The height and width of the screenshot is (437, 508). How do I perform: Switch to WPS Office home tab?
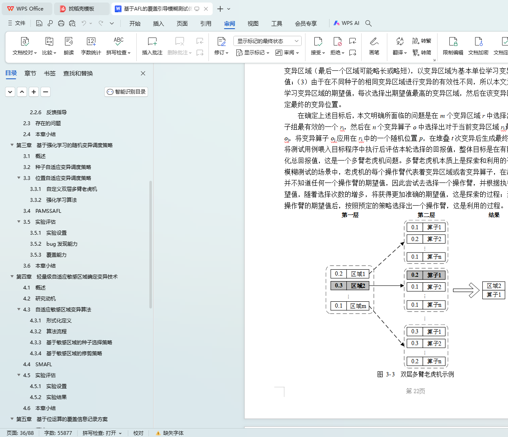click(x=26, y=8)
